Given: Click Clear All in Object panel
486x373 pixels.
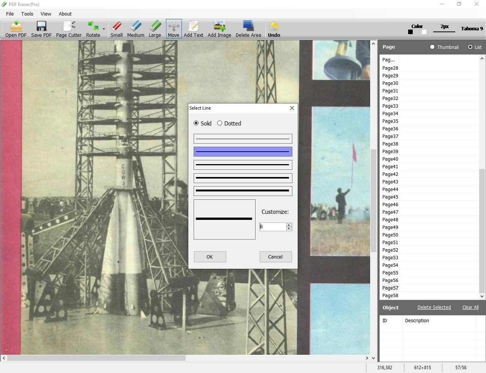Looking at the screenshot, I should tap(470, 307).
